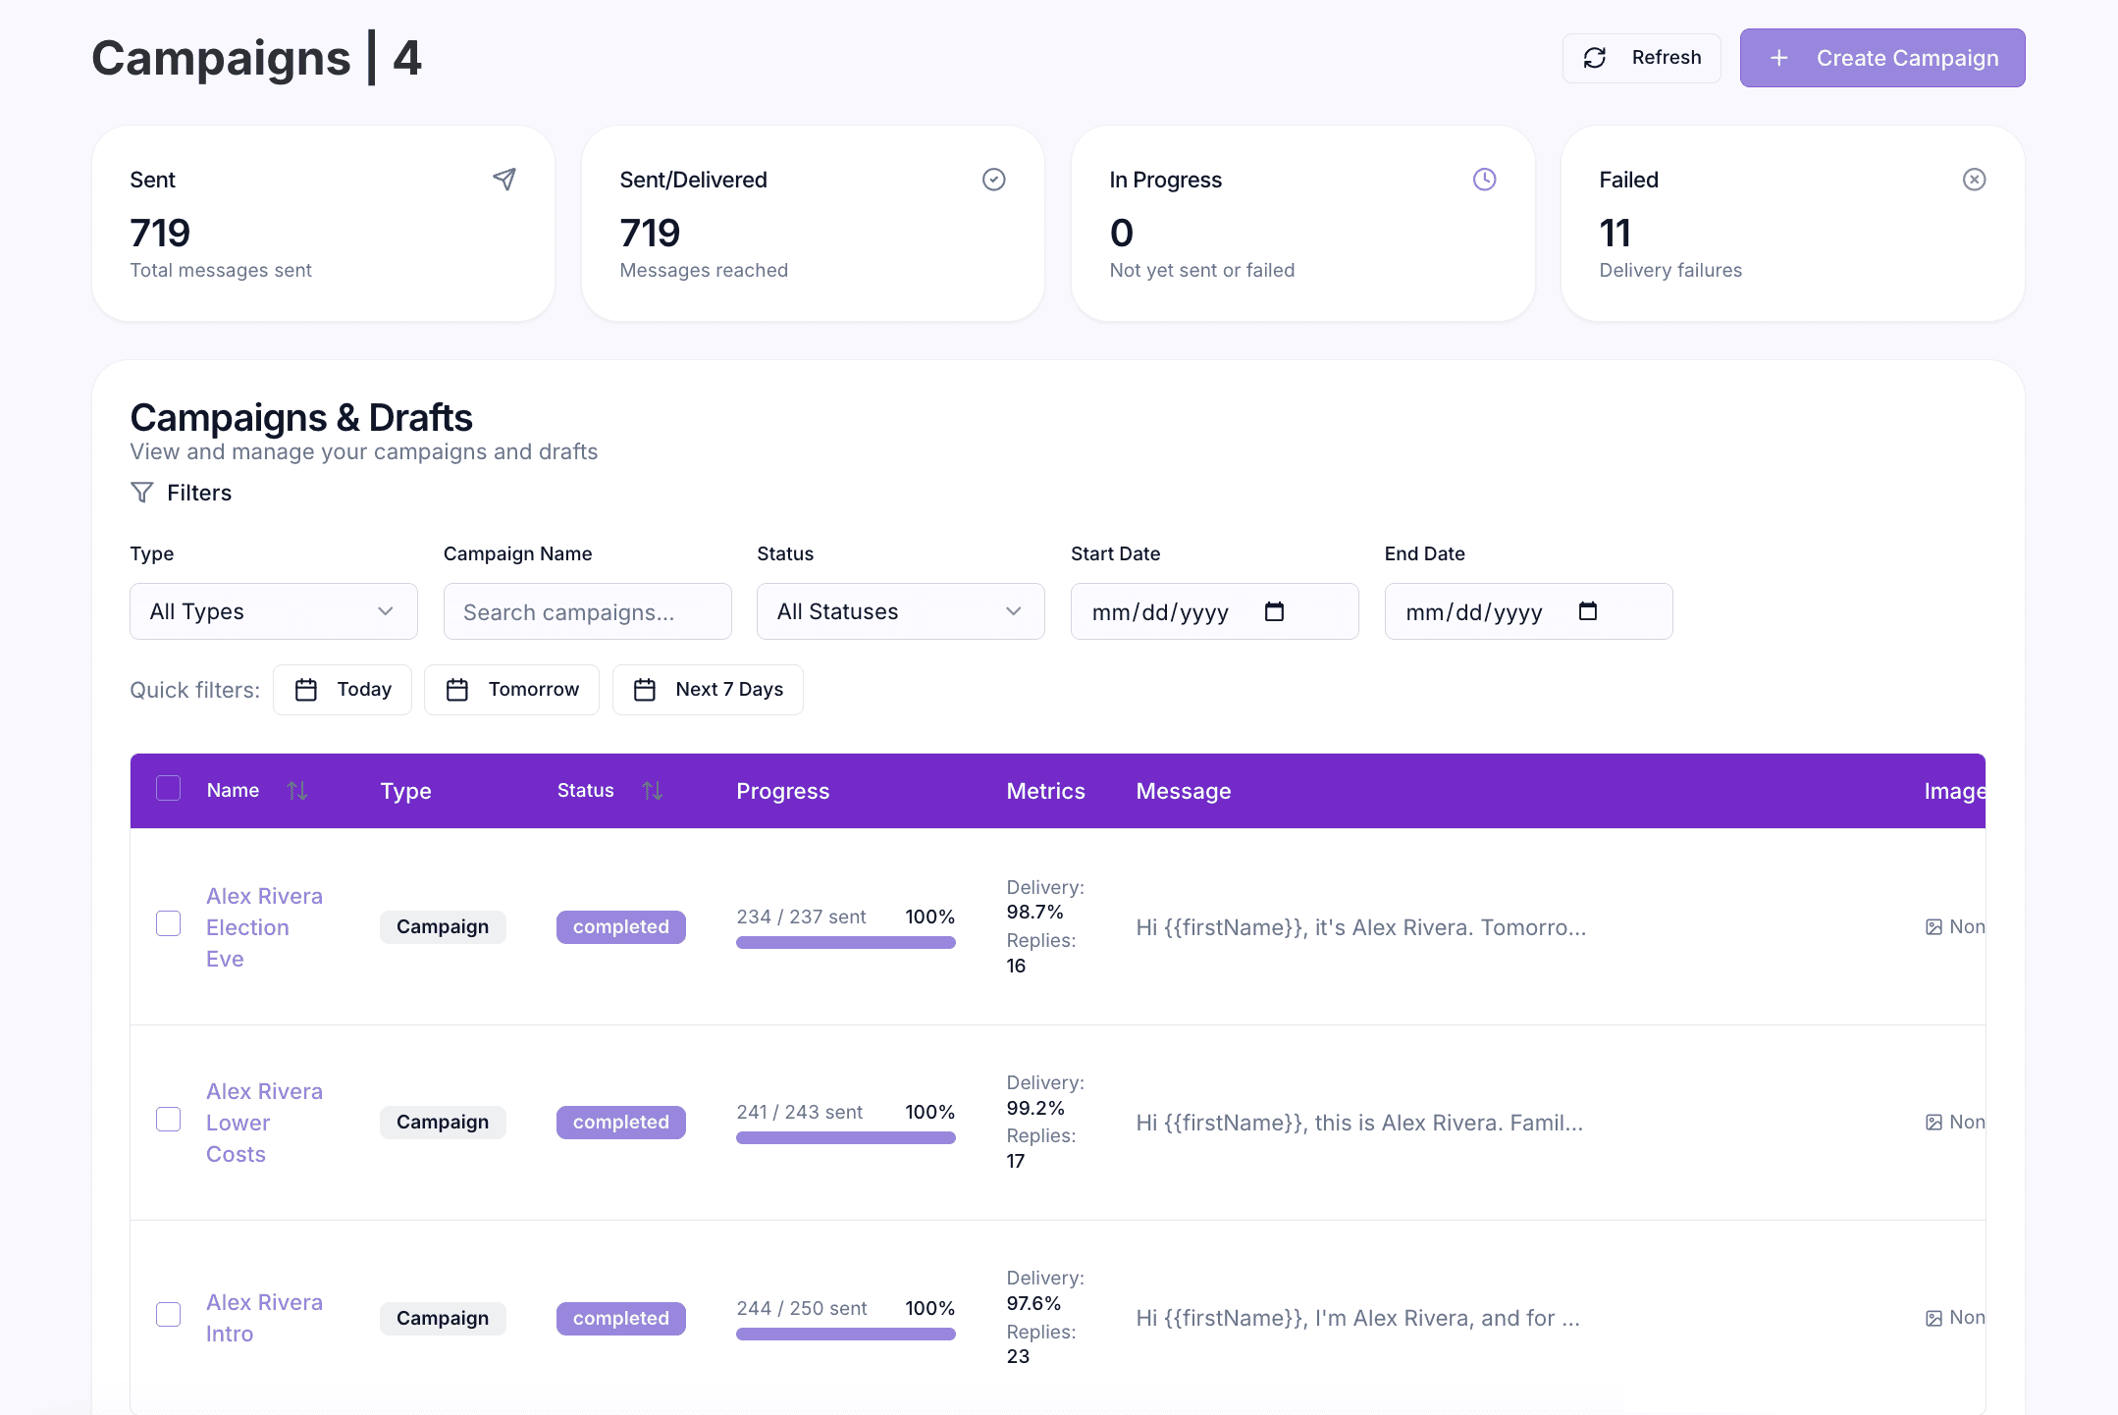Click the calendar icon in Next 7 Days
The image size is (2118, 1415).
(x=645, y=690)
